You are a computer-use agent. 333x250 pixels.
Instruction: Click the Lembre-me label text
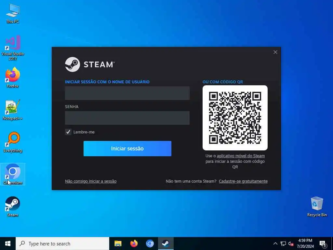[x=84, y=132]
